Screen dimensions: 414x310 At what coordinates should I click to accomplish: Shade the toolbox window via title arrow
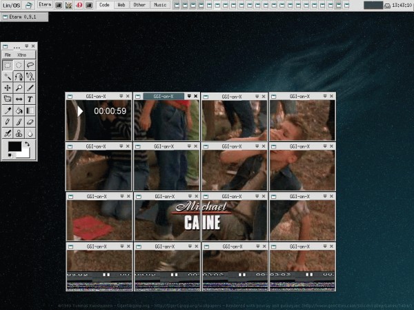tap(27, 46)
